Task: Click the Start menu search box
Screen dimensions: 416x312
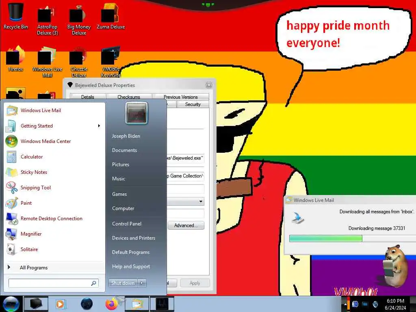Action: click(x=53, y=283)
